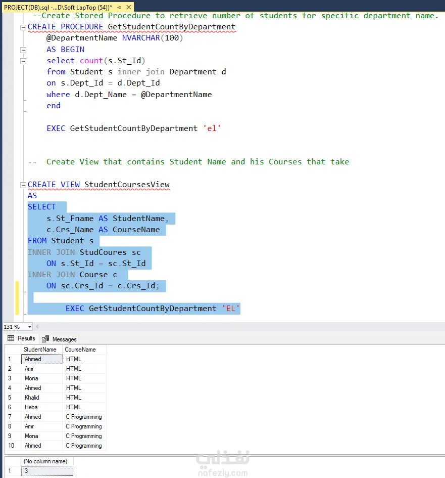Select the Mona cell in row 9
The height and width of the screenshot is (478, 445).
click(42, 436)
